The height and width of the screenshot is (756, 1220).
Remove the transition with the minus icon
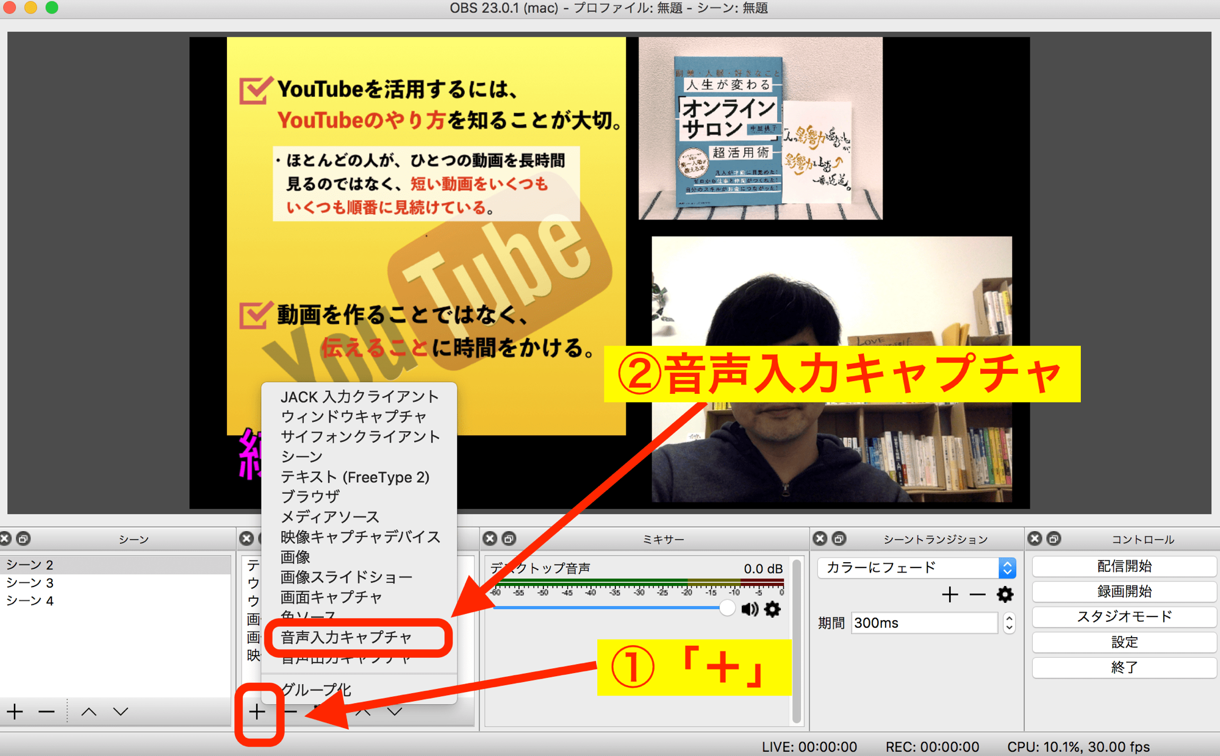[977, 594]
